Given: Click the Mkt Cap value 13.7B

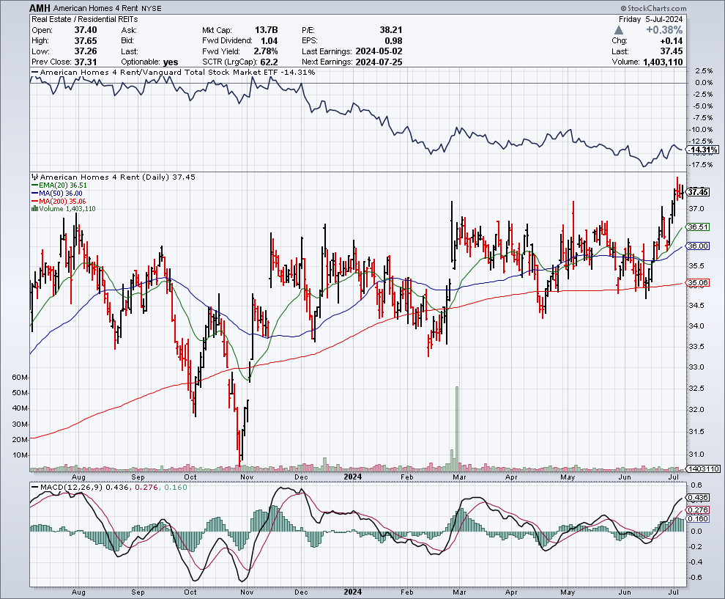Looking at the screenshot, I should (266, 30).
